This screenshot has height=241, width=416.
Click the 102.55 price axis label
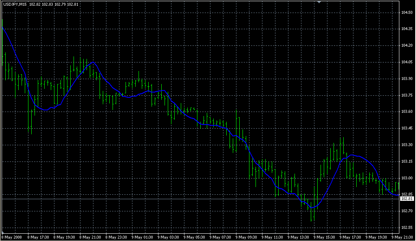pyautogui.click(x=407, y=228)
